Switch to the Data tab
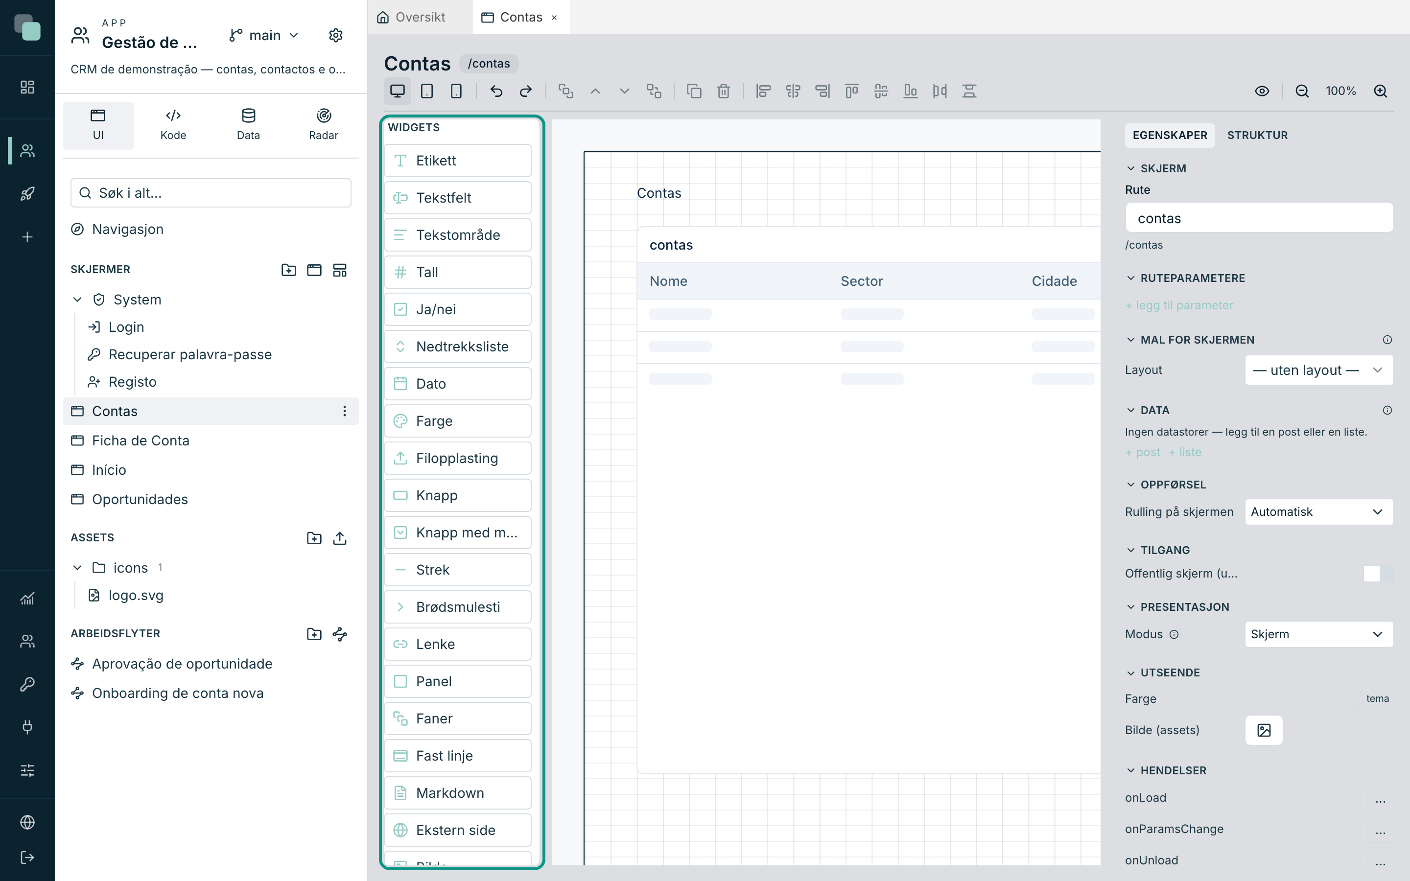Viewport: 1410px width, 881px height. 248,125
